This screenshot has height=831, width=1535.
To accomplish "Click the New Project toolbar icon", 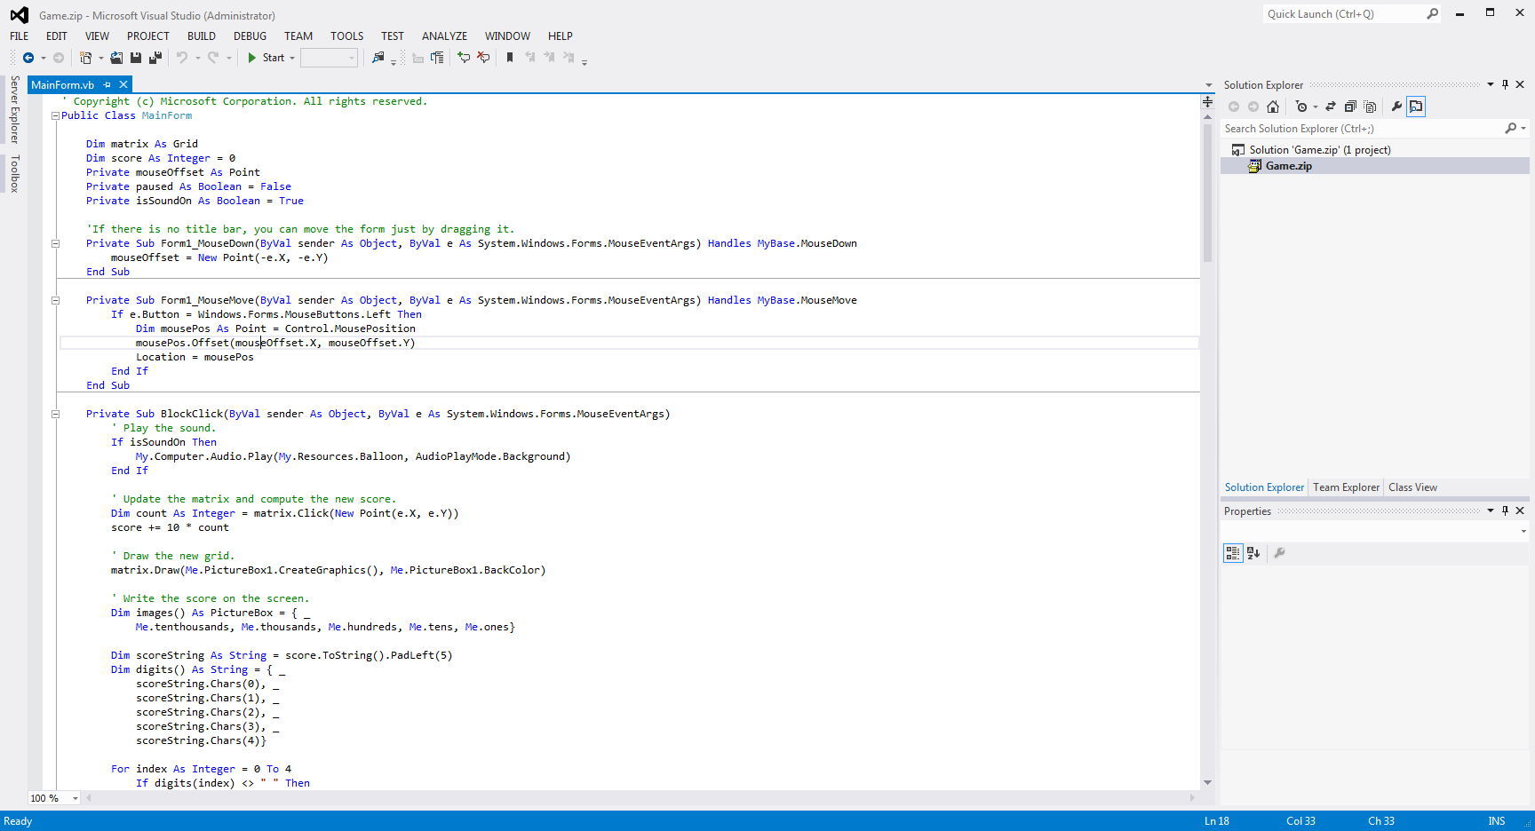I will coord(86,58).
